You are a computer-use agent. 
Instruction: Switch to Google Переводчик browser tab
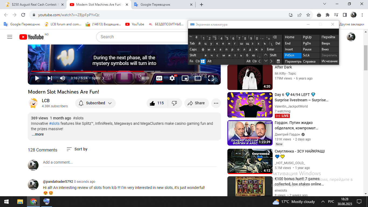click(x=164, y=5)
